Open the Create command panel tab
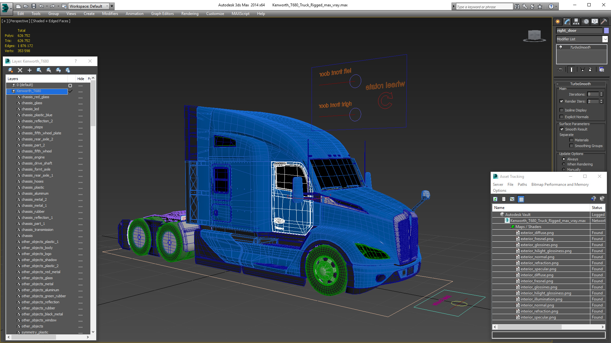Viewport: 611px width, 343px height. pos(558,22)
